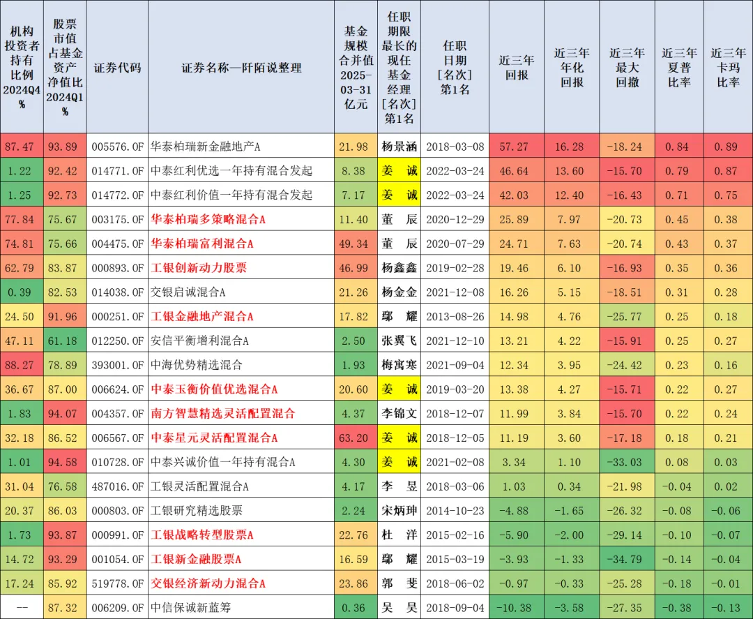Click security code 393001.OF
This screenshot has width=753, height=619.
point(118,365)
